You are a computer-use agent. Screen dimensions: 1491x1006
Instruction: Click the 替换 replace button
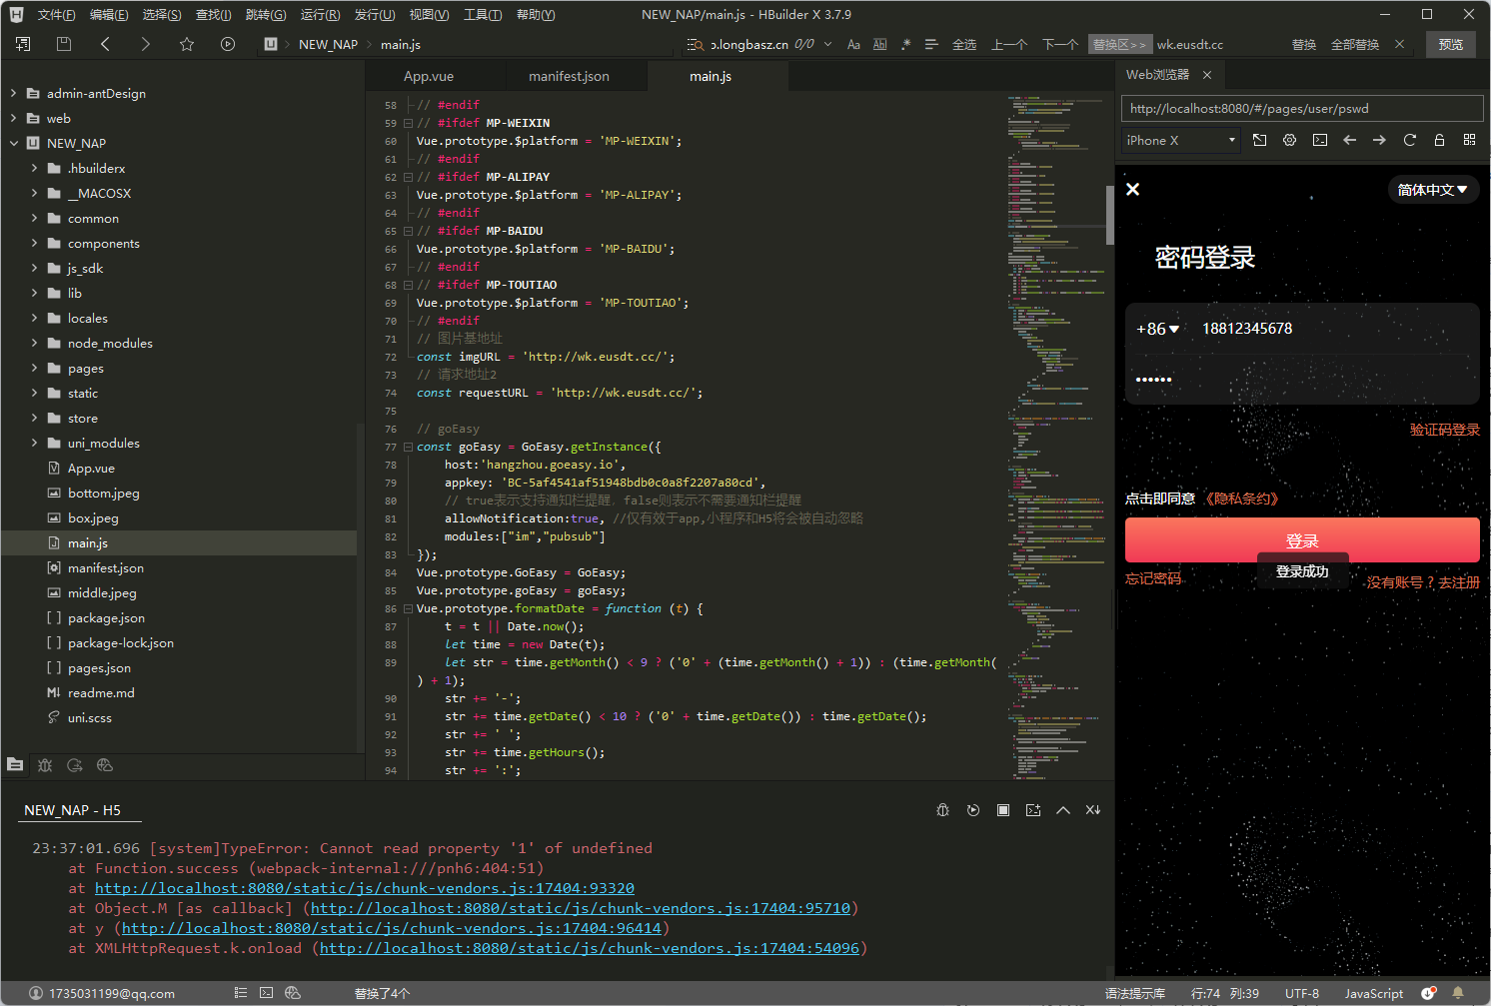[1304, 44]
